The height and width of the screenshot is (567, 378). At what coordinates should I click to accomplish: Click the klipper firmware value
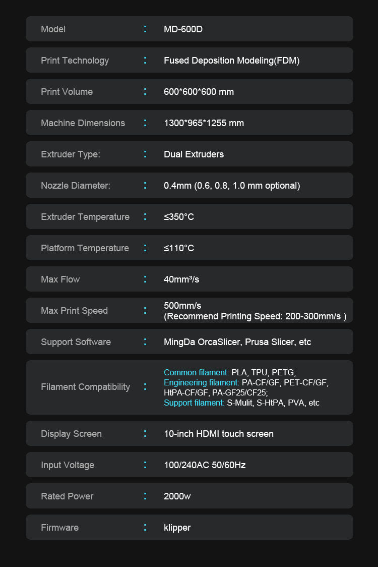[x=177, y=528]
